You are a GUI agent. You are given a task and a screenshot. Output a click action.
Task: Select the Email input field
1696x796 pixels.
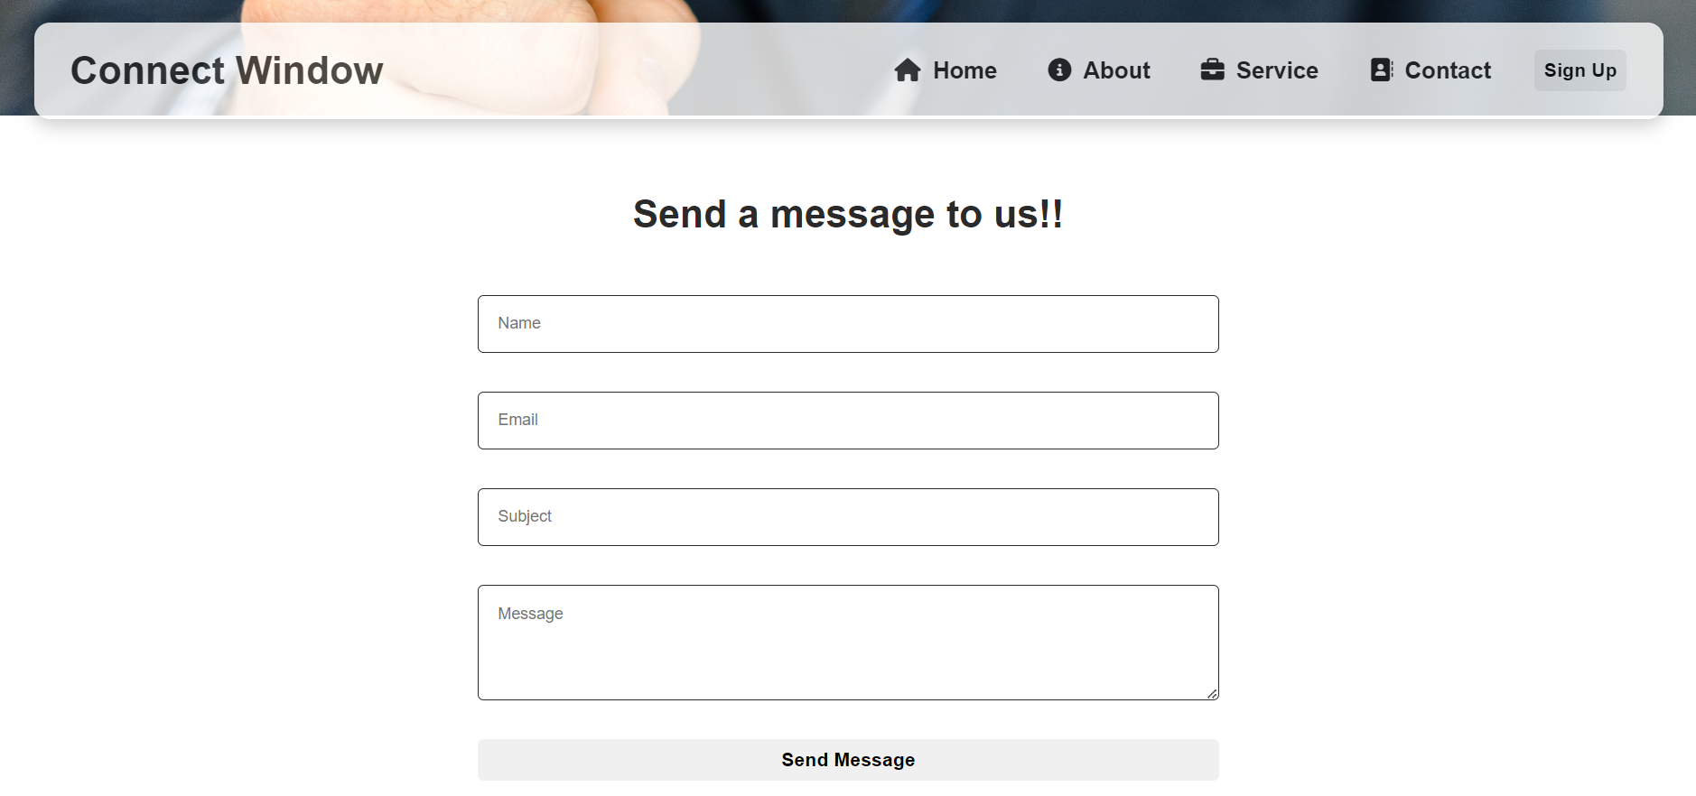point(848,421)
